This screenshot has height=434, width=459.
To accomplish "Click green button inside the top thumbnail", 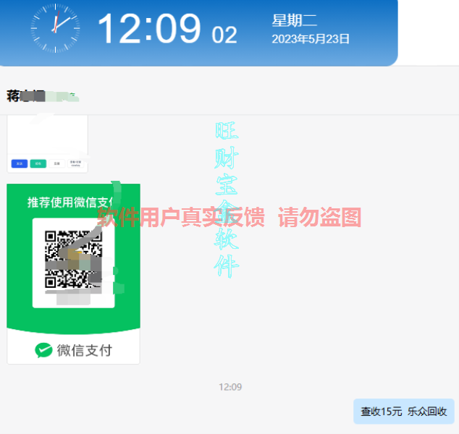I will click(x=38, y=163).
